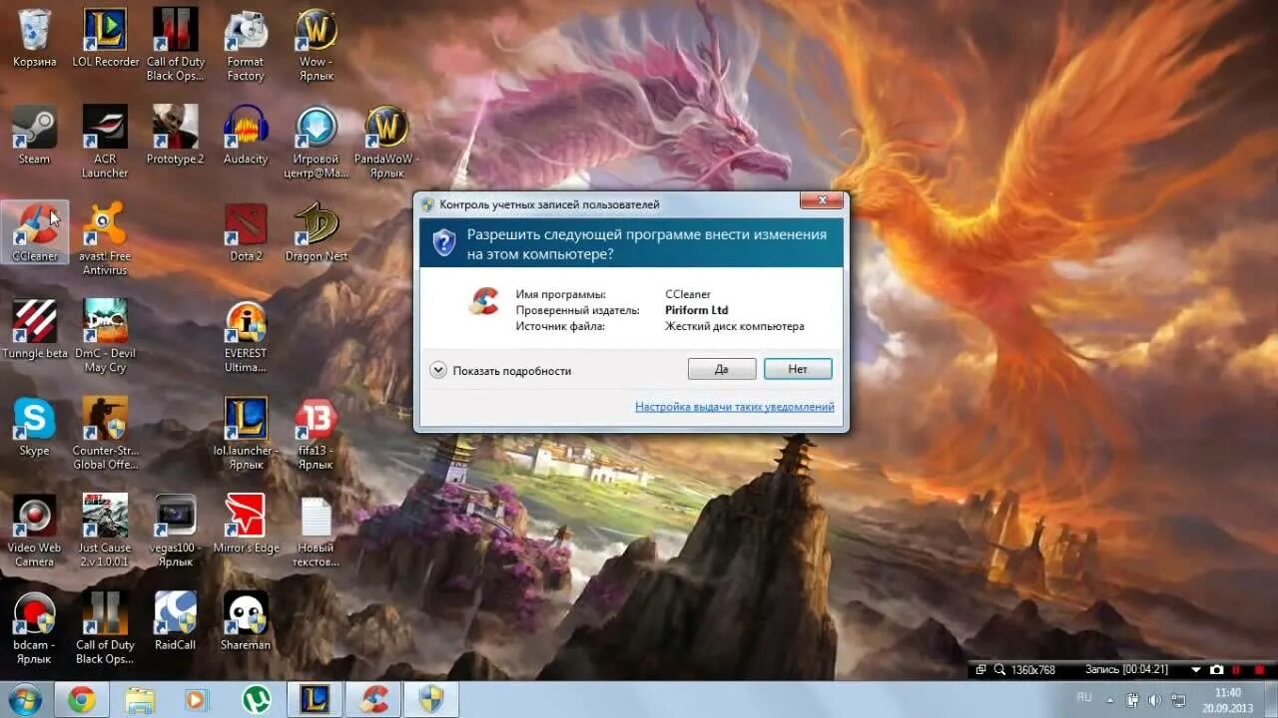Select the Video Web Camera desktop icon

[x=35, y=531]
